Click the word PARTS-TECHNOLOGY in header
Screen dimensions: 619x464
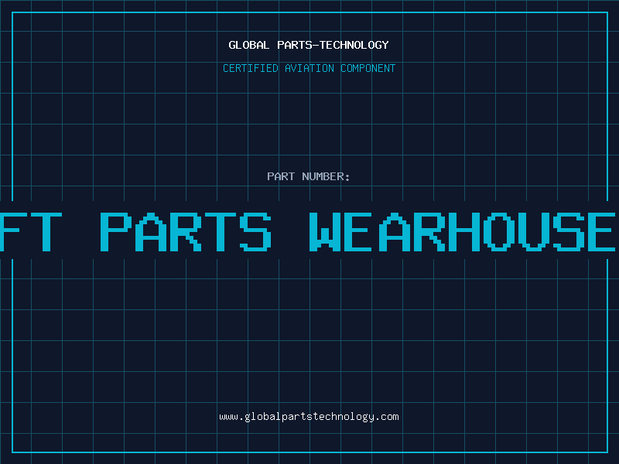333,45
